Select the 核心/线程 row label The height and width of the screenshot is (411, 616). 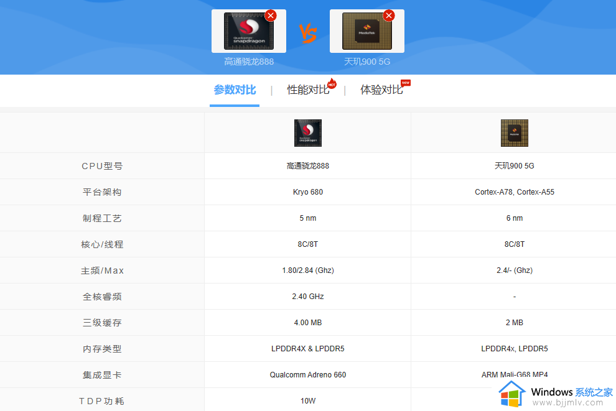tap(102, 244)
